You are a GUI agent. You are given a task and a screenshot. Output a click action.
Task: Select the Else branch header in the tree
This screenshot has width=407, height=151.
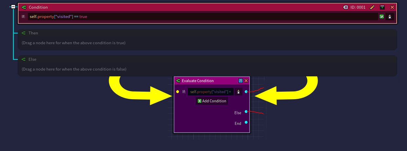[x=32, y=59]
